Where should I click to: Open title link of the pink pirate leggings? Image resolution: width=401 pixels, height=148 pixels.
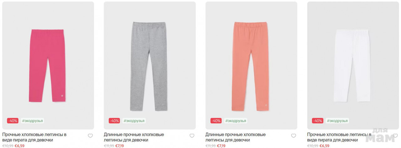tap(34, 137)
